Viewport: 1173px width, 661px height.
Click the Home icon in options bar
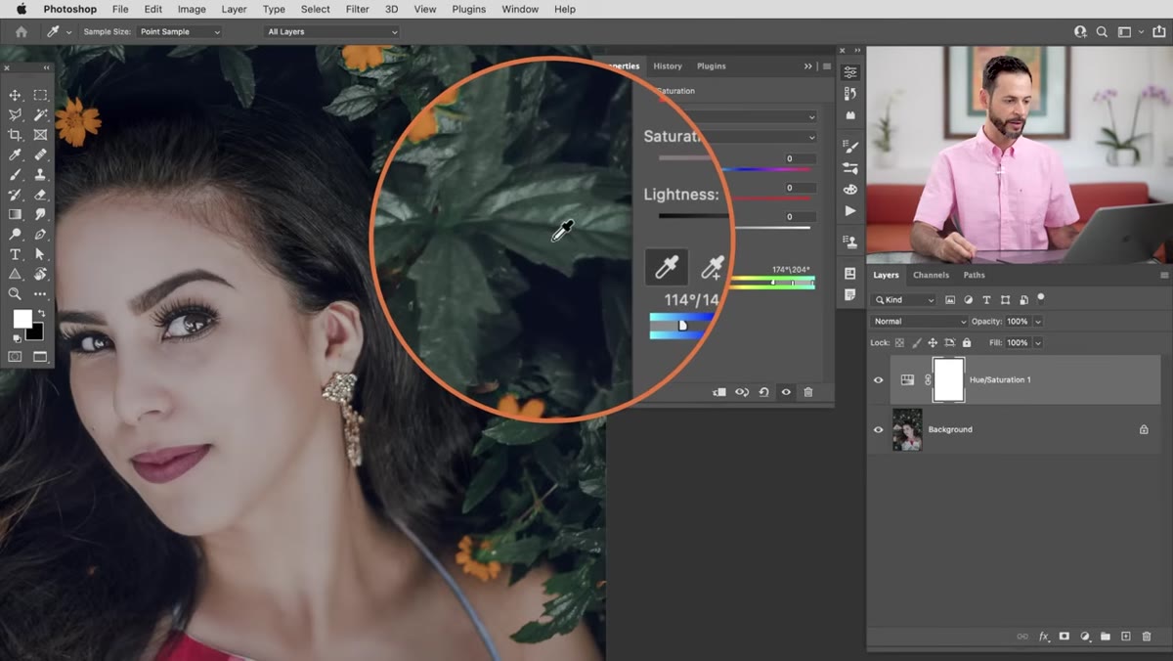click(21, 31)
